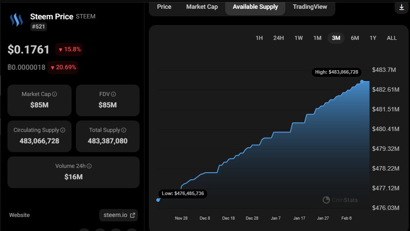Click the Steem Price heading
The height and width of the screenshot is (231, 410).
52,17
